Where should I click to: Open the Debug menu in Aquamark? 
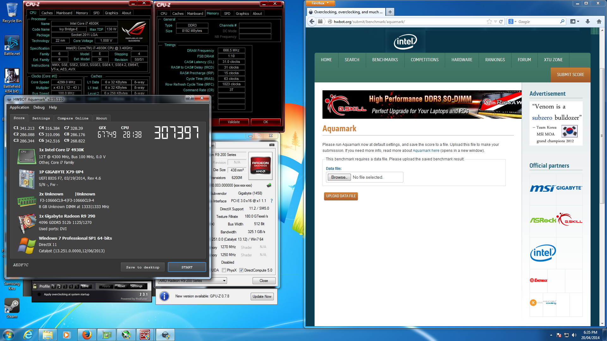click(39, 107)
